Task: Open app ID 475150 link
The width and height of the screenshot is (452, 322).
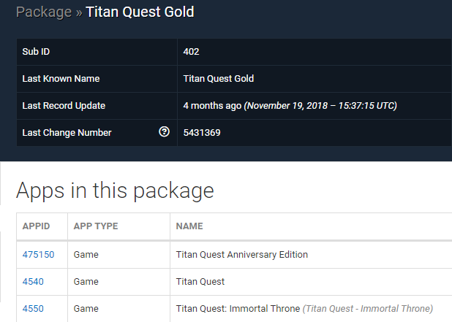Action: tap(38, 255)
